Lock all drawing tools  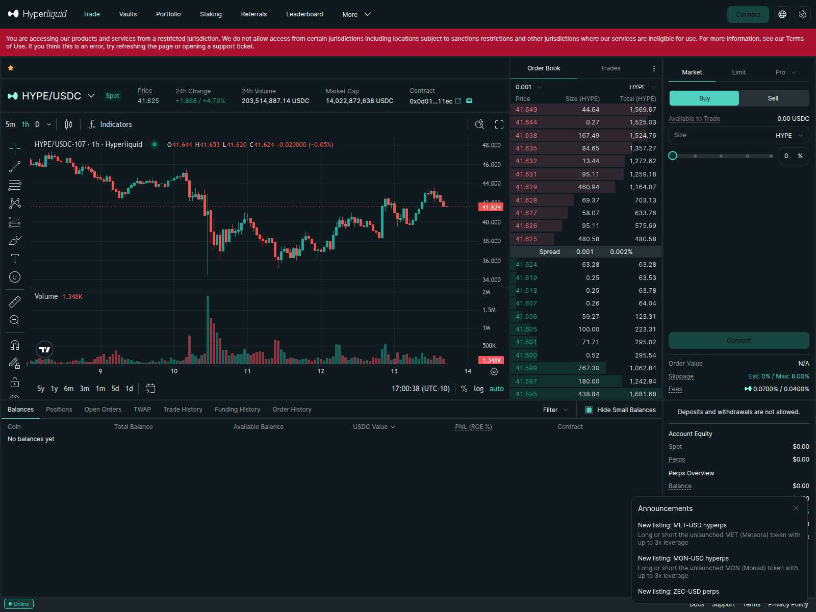15,382
